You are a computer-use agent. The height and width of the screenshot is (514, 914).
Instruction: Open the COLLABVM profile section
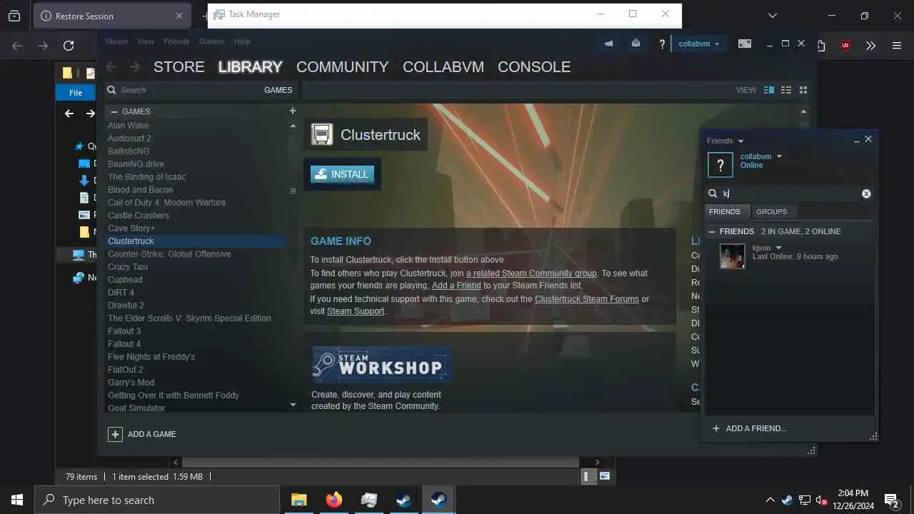443,66
